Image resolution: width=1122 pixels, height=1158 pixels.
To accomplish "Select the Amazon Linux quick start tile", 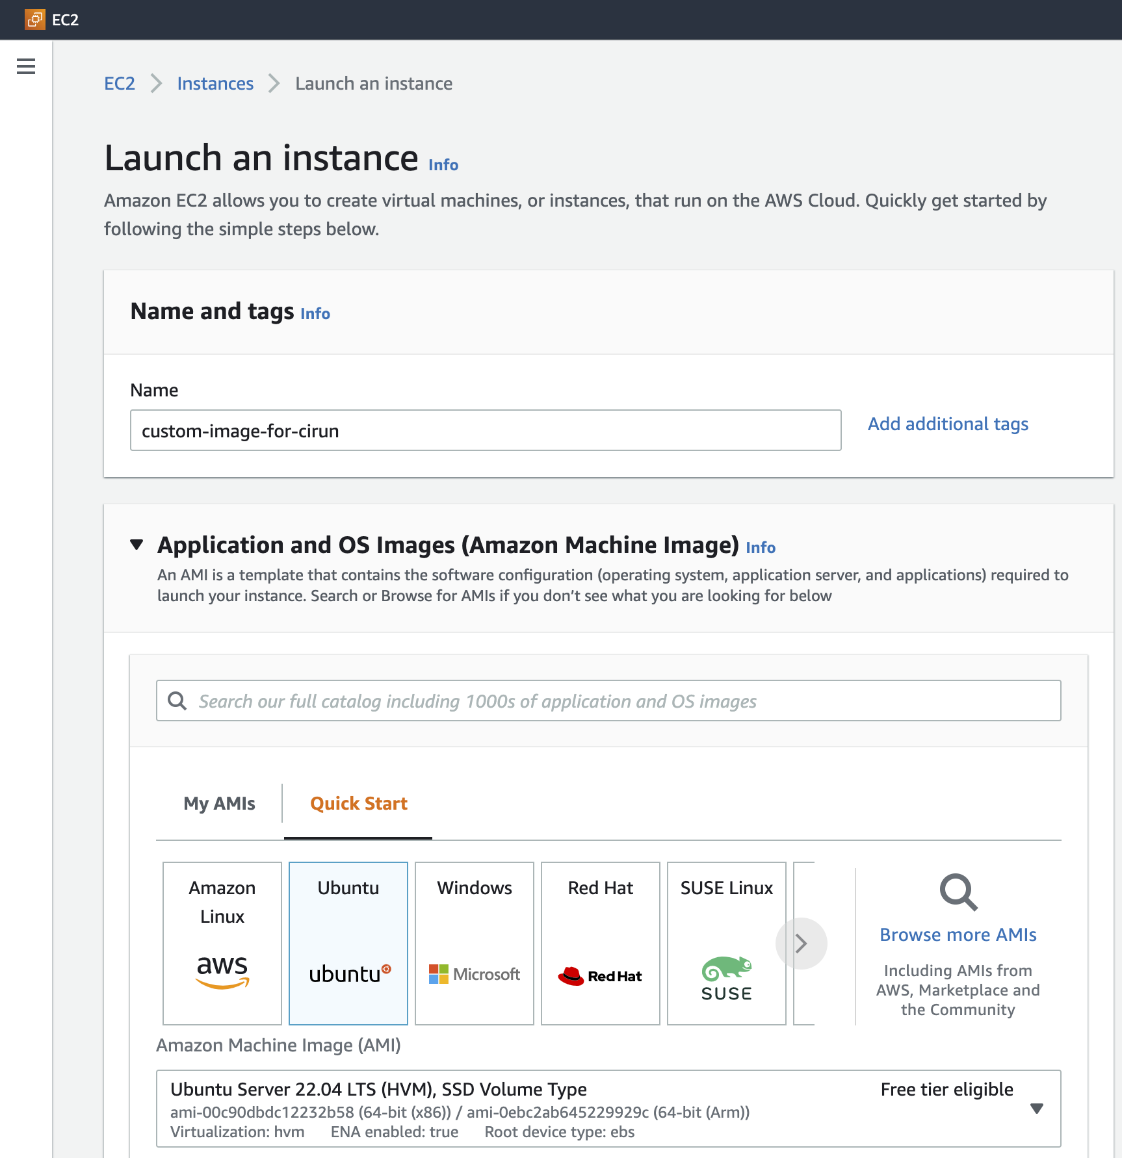I will (x=222, y=942).
